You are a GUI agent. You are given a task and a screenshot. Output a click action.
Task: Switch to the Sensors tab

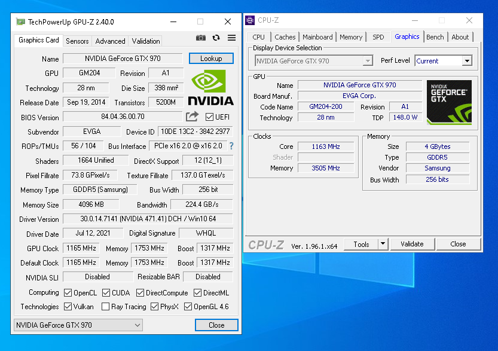77,41
